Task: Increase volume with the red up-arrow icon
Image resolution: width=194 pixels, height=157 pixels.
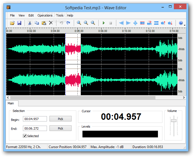Action: click(x=163, y=23)
